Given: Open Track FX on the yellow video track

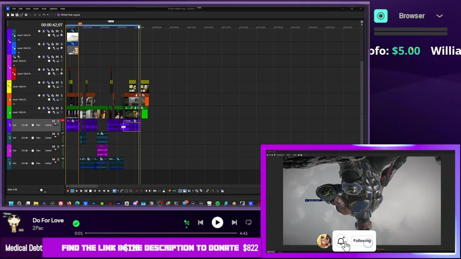Looking at the screenshot, I should tap(53, 82).
